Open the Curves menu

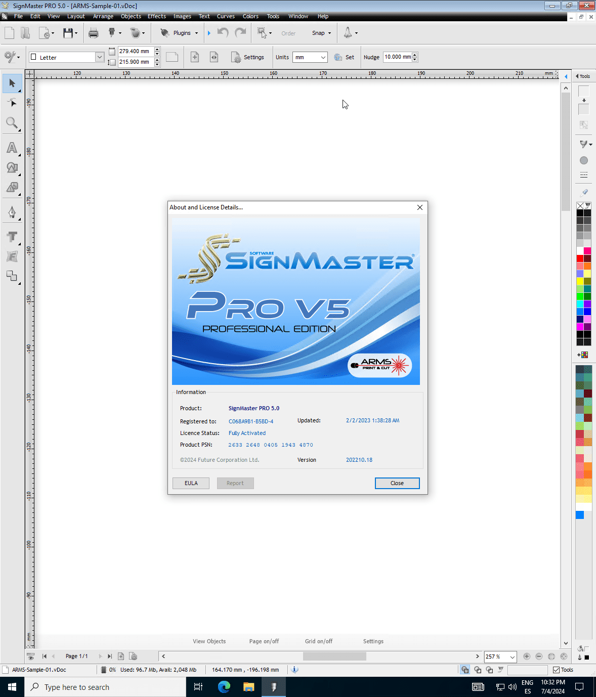226,16
